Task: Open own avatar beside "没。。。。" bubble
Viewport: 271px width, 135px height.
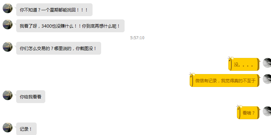Action: pos(267,63)
